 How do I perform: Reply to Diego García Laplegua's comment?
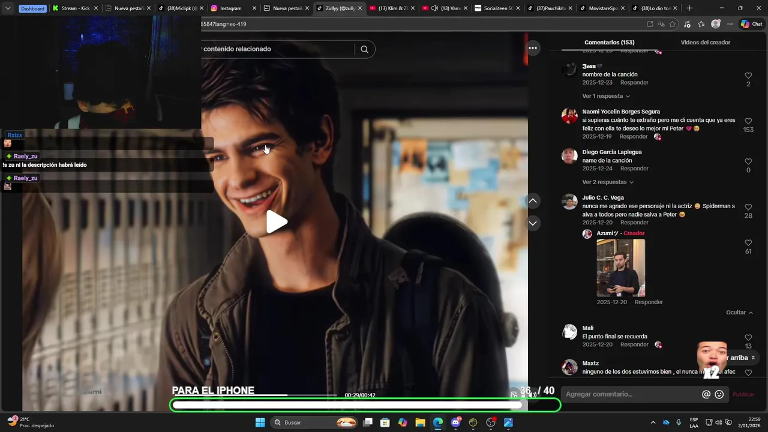(x=634, y=169)
